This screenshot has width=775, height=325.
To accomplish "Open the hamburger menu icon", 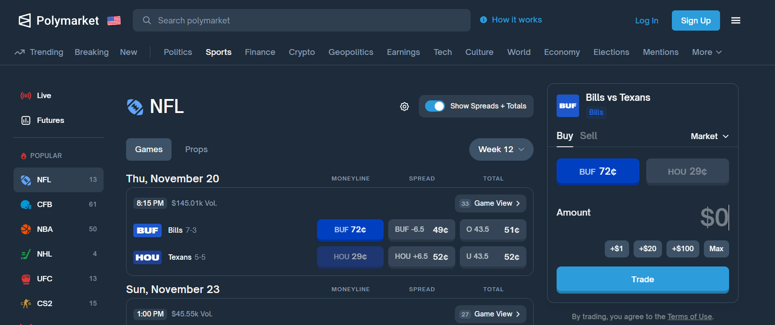I will coord(736,20).
